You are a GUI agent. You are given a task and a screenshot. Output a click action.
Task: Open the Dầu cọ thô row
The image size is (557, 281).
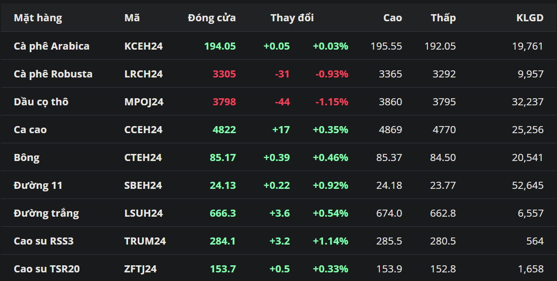click(x=41, y=102)
